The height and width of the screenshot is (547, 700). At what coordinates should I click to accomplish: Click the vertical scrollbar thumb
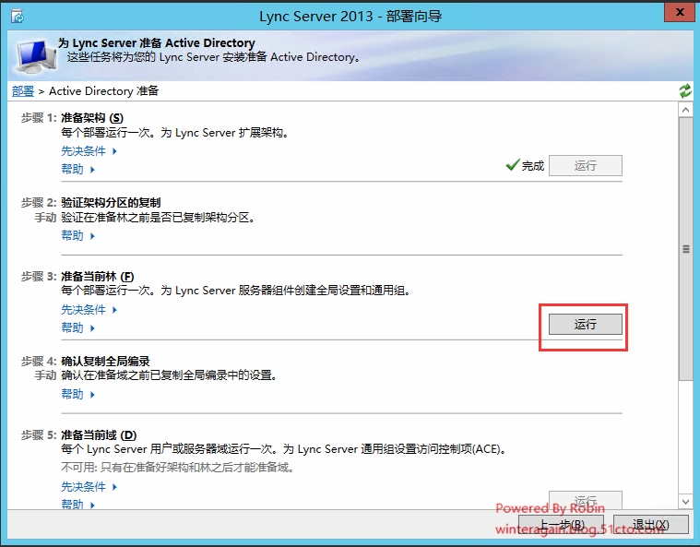pos(686,249)
